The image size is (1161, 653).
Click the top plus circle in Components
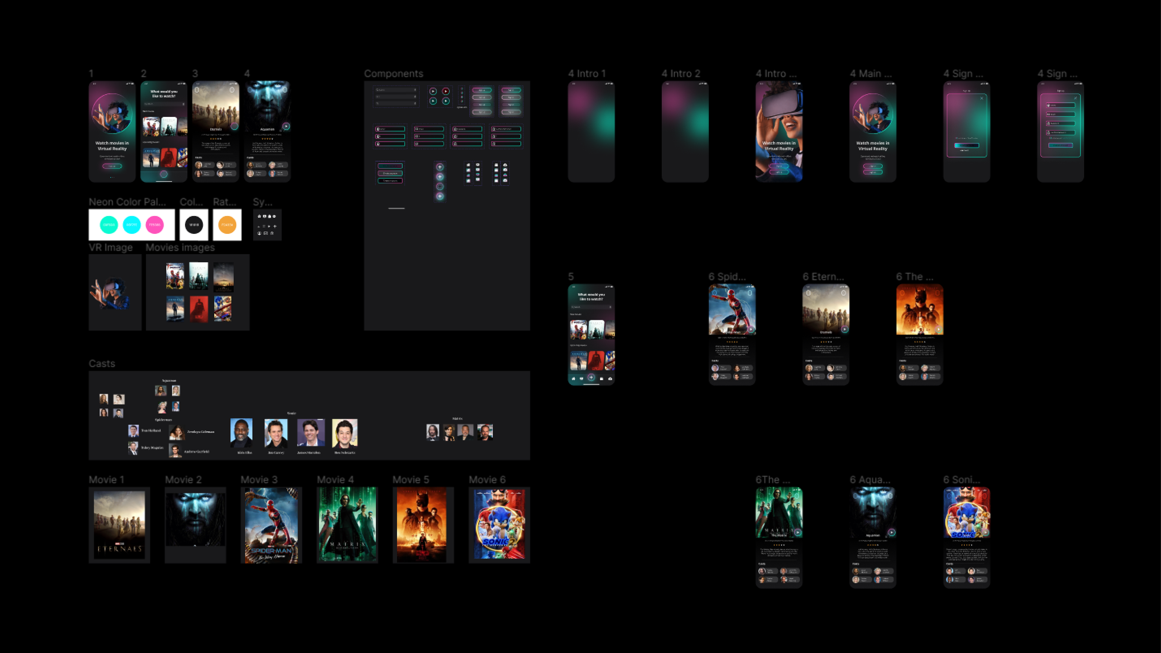(x=440, y=167)
